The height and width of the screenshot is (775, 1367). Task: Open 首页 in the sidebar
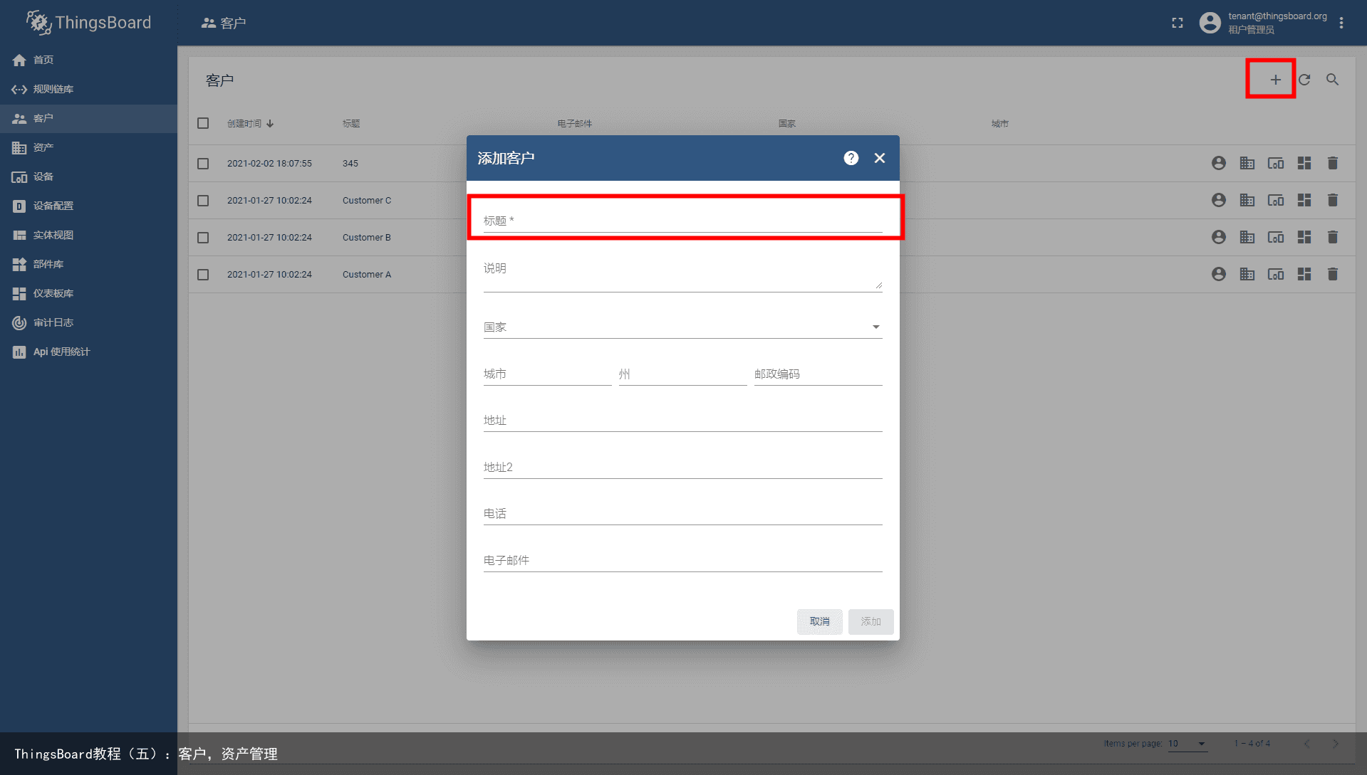(x=88, y=60)
